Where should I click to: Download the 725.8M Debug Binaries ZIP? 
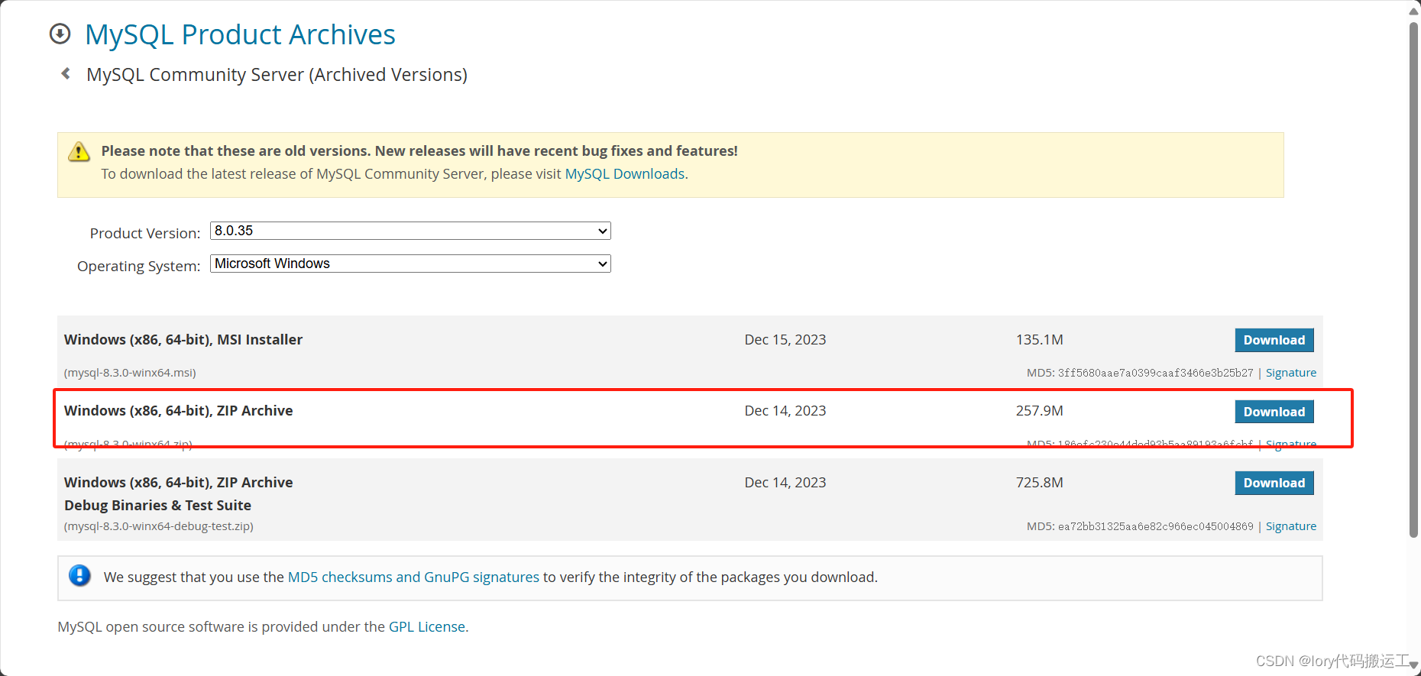[1274, 483]
